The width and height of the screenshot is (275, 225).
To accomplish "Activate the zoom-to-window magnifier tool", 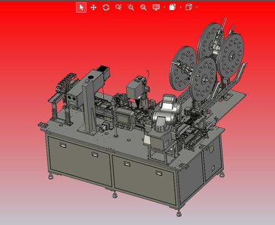I will tap(131, 7).
